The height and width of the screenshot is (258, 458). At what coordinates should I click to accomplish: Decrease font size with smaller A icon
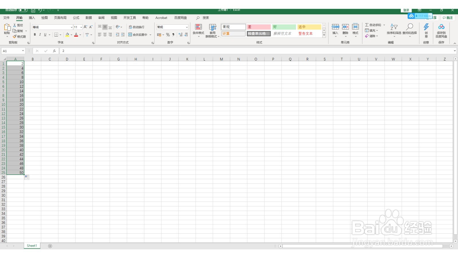tap(91, 27)
